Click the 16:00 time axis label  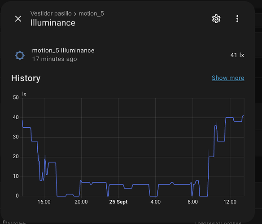44,202
